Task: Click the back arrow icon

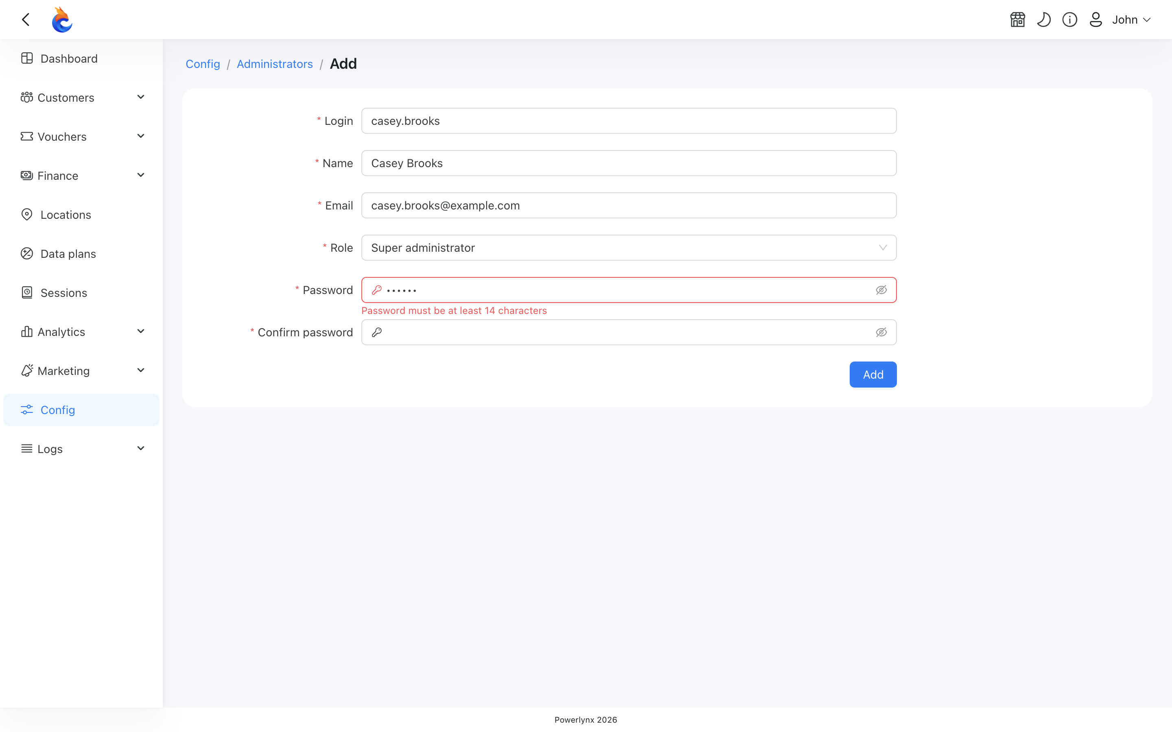Action: tap(26, 20)
